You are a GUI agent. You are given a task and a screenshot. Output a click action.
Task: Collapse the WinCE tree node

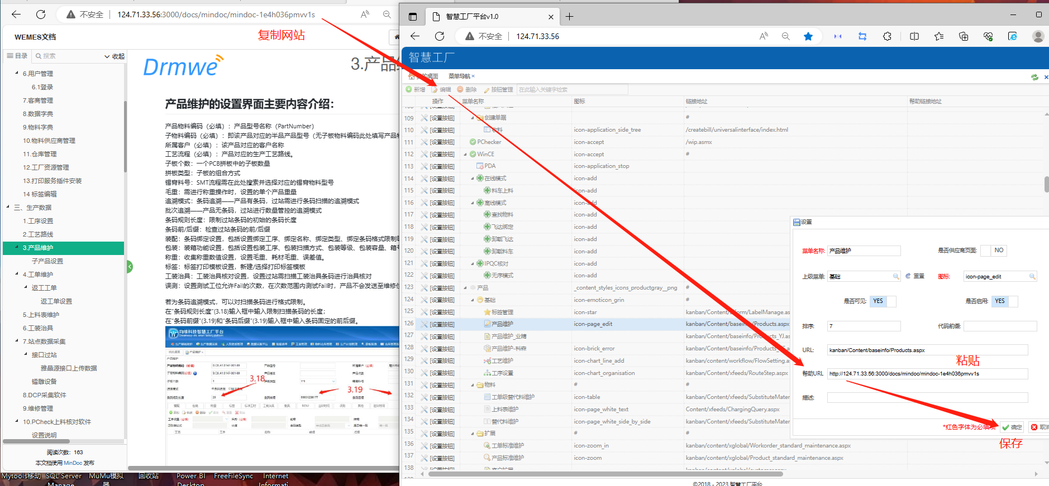click(x=465, y=155)
